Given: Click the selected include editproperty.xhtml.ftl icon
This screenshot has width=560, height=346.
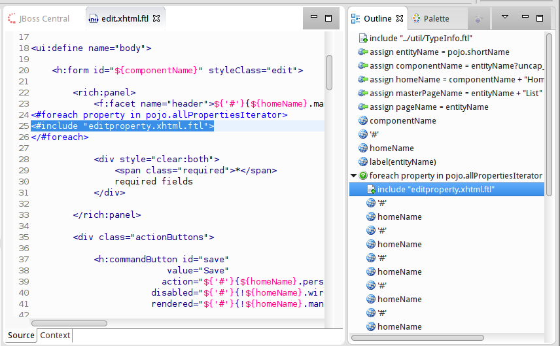Looking at the screenshot, I should [371, 190].
